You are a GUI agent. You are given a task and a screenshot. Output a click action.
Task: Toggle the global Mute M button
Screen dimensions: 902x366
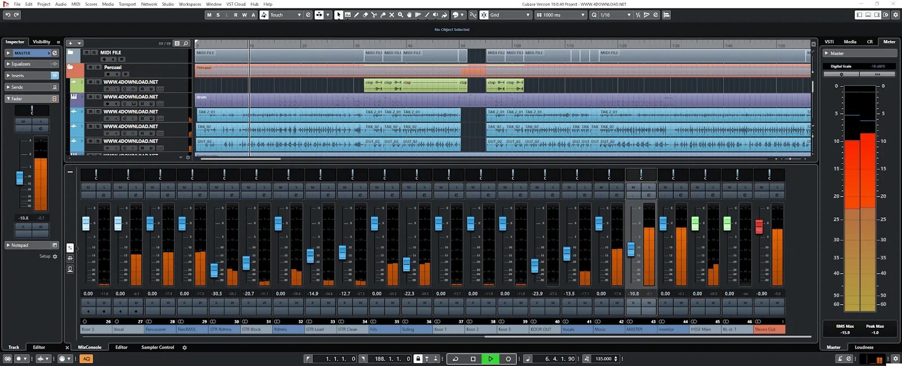tap(209, 15)
